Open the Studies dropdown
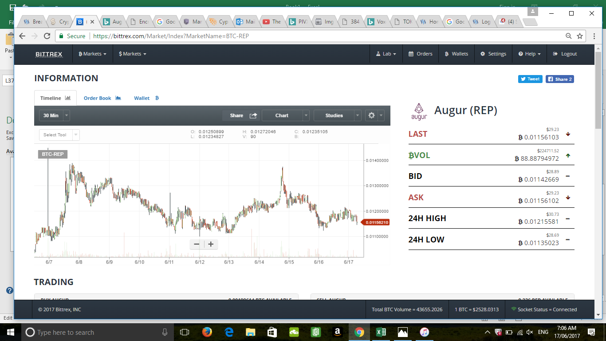Viewport: 606px width, 341px height. (337, 115)
